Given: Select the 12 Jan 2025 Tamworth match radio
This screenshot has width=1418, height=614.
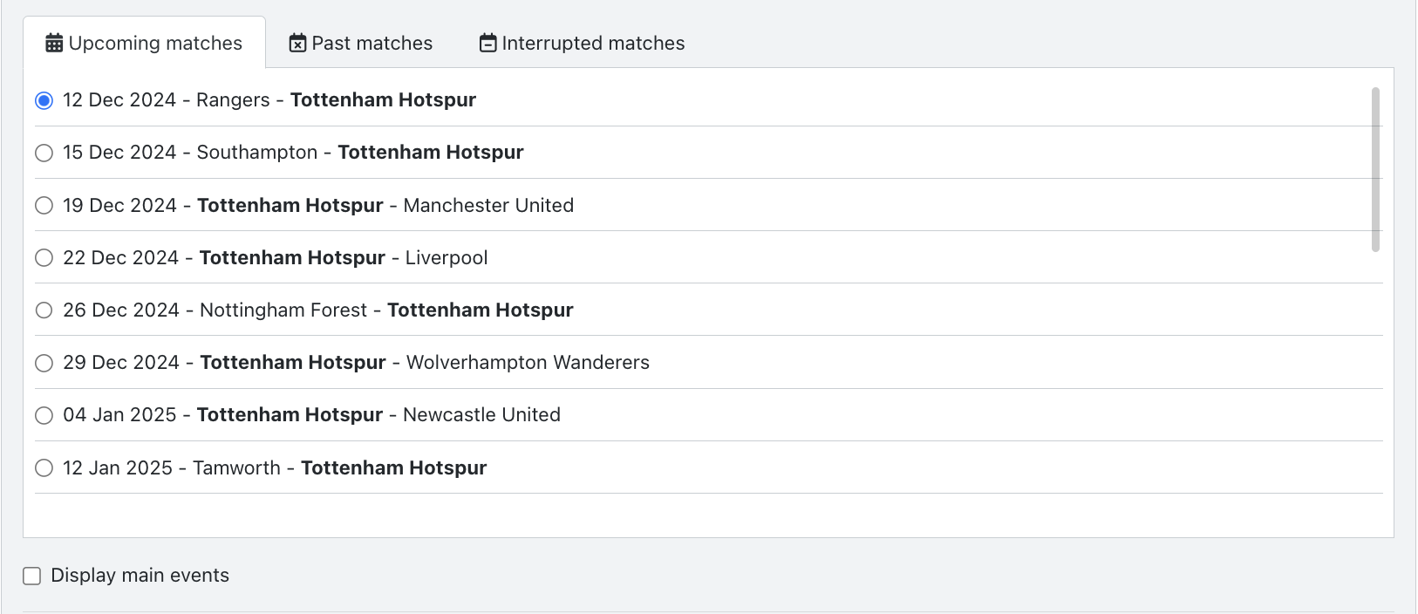Looking at the screenshot, I should (x=44, y=467).
